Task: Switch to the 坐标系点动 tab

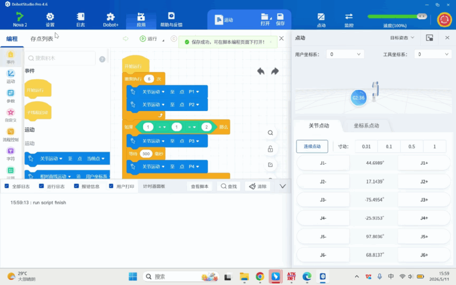Action: 366,126
